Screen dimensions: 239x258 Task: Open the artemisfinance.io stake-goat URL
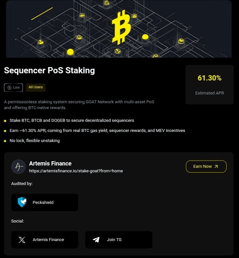pos(76,171)
